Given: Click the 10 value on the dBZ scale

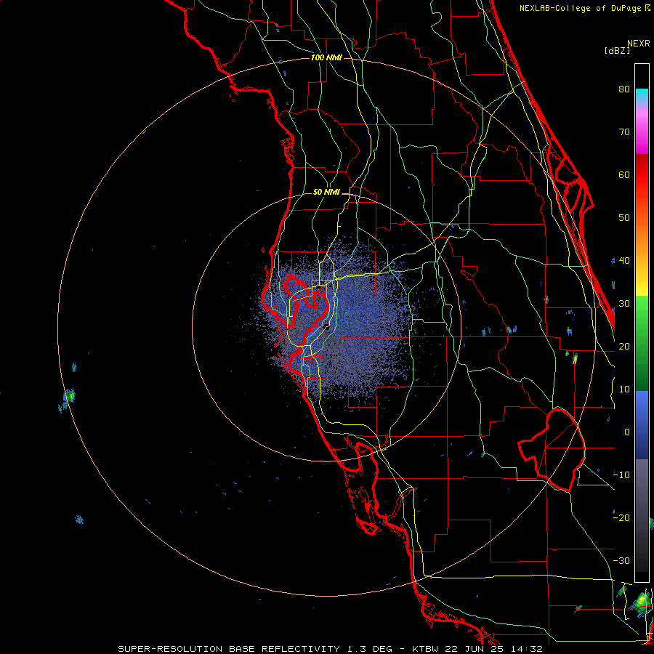Looking at the screenshot, I should pos(624,389).
